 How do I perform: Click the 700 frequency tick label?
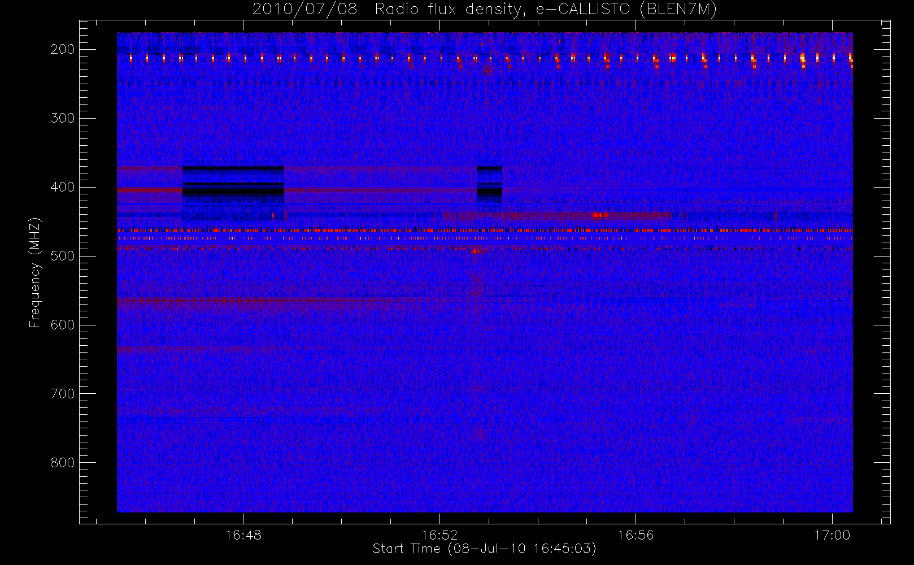62,394
